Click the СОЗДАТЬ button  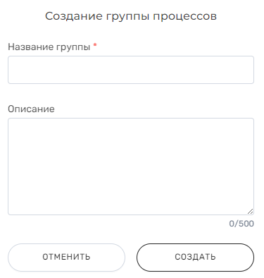[x=195, y=258]
